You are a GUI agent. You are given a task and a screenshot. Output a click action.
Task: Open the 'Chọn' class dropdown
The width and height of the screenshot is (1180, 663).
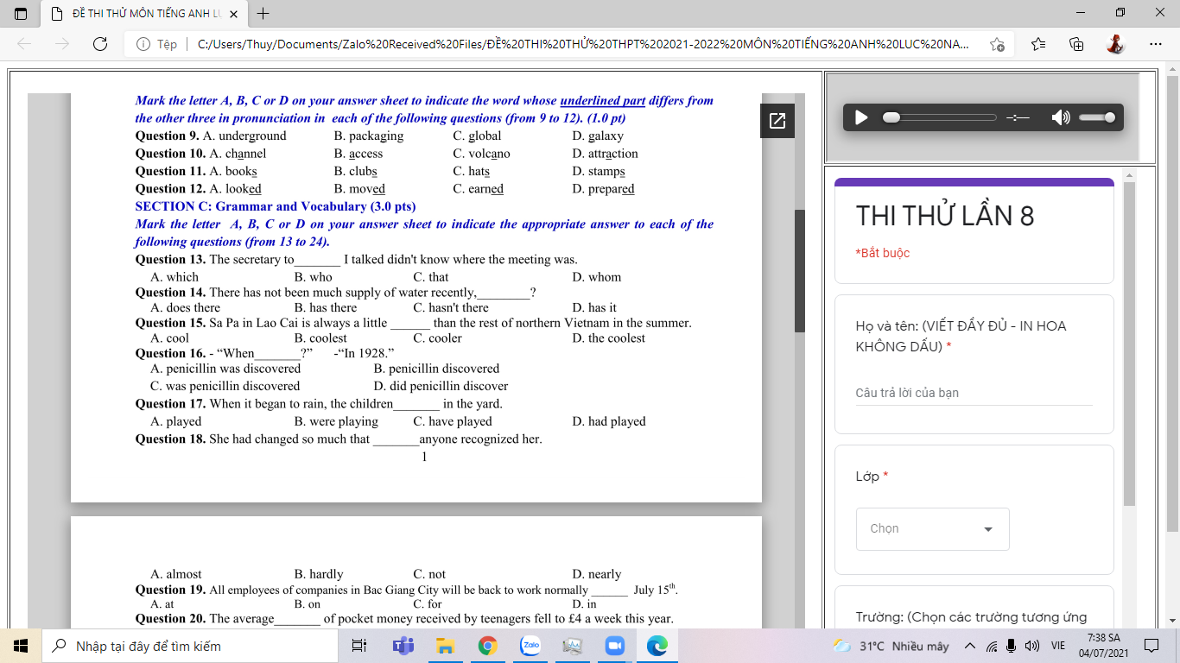point(932,528)
